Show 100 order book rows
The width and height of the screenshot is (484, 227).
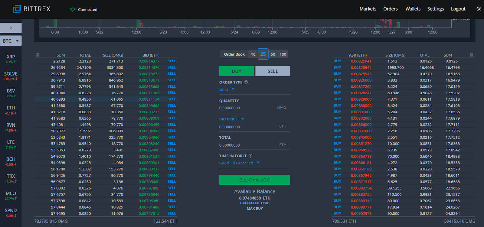coord(283,54)
